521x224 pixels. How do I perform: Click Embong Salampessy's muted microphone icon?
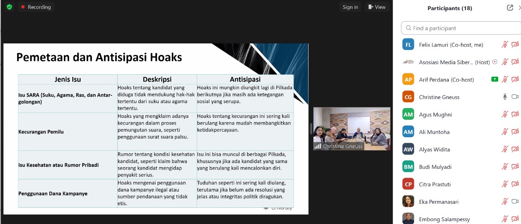click(505, 219)
